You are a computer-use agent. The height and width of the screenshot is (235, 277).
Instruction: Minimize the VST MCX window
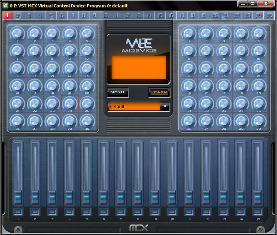pos(243,4)
